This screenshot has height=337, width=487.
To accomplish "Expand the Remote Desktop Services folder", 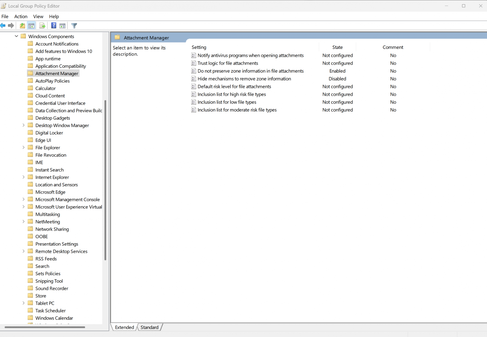I will pyautogui.click(x=24, y=251).
